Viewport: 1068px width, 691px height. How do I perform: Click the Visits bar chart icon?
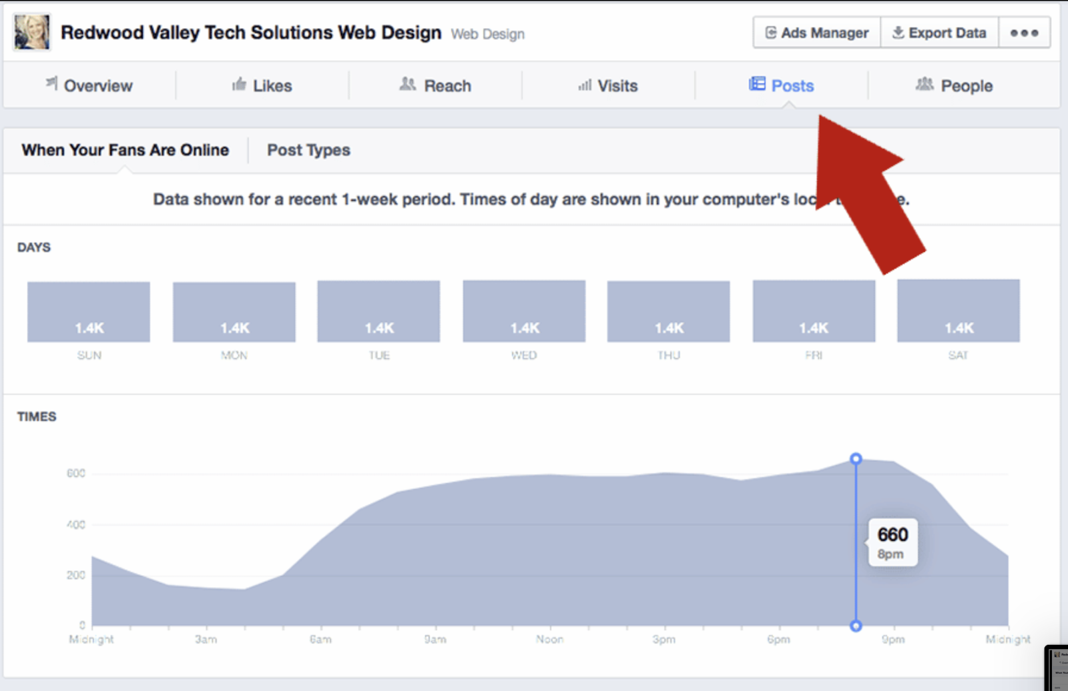click(x=585, y=85)
